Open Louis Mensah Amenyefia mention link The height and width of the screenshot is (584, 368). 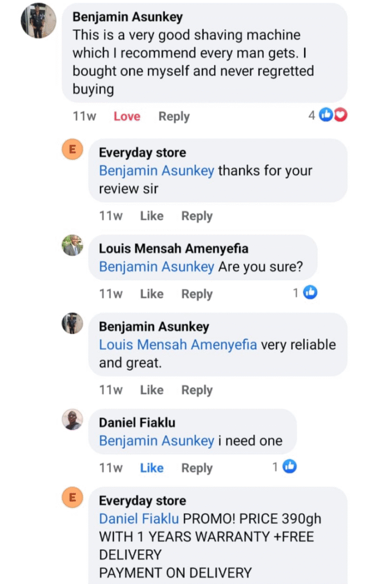pos(178,344)
